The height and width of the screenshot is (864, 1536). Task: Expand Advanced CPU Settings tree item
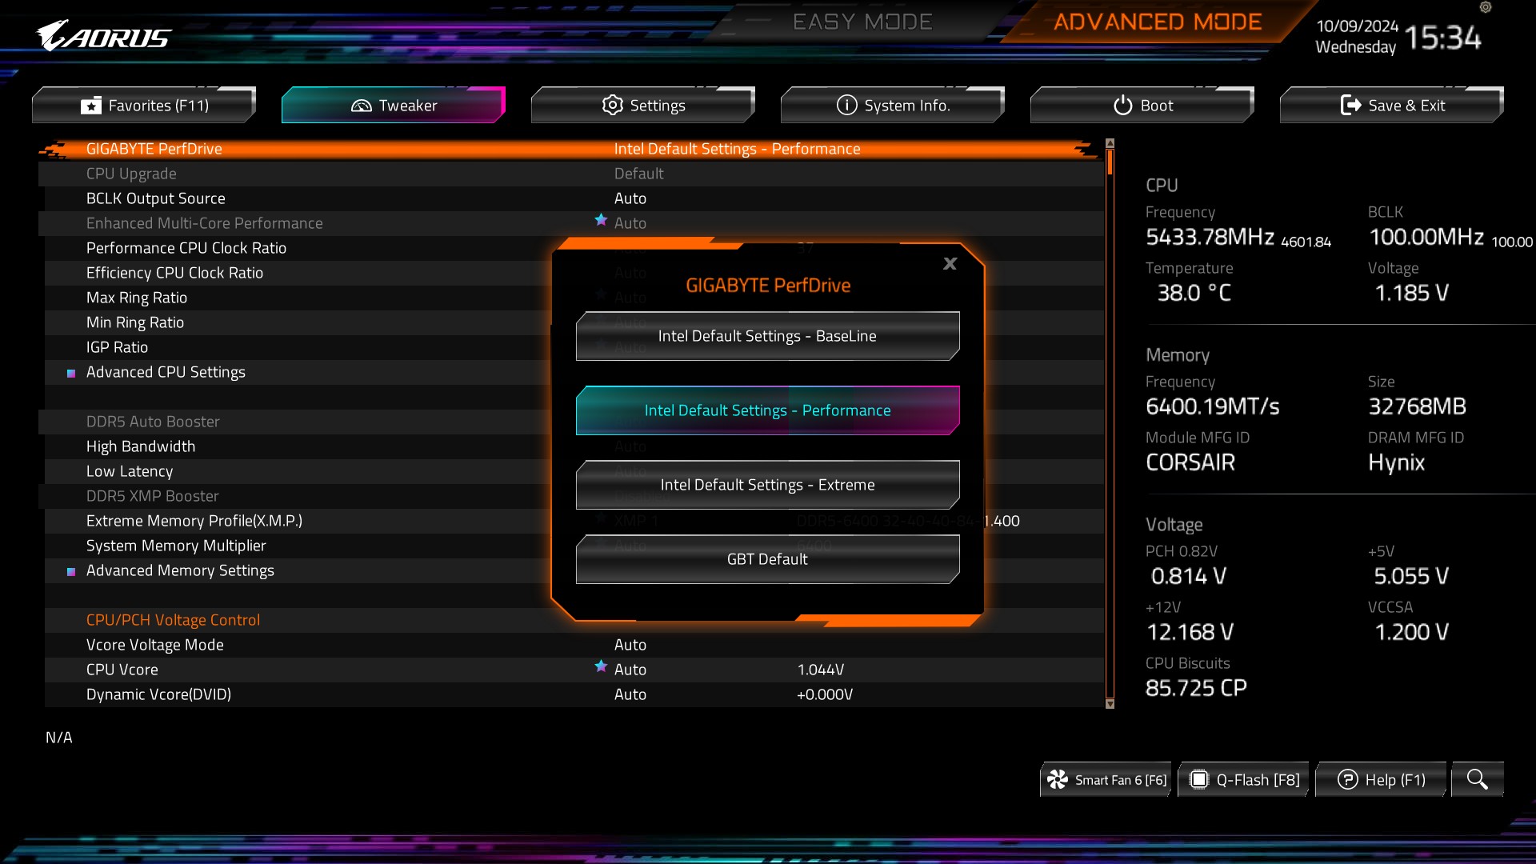pyautogui.click(x=166, y=371)
